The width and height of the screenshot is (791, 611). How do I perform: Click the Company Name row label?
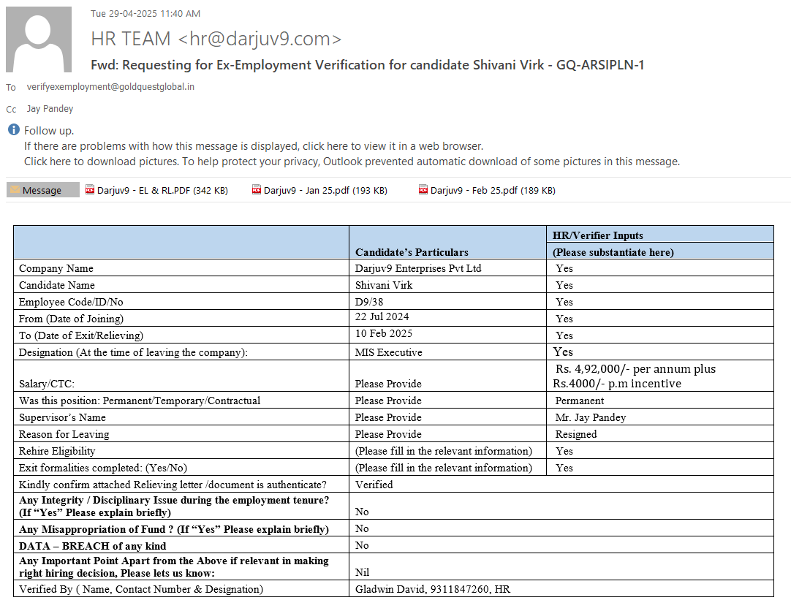(x=56, y=268)
